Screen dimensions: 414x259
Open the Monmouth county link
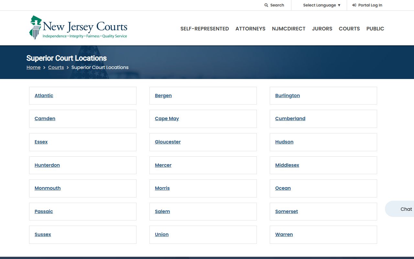pos(48,188)
